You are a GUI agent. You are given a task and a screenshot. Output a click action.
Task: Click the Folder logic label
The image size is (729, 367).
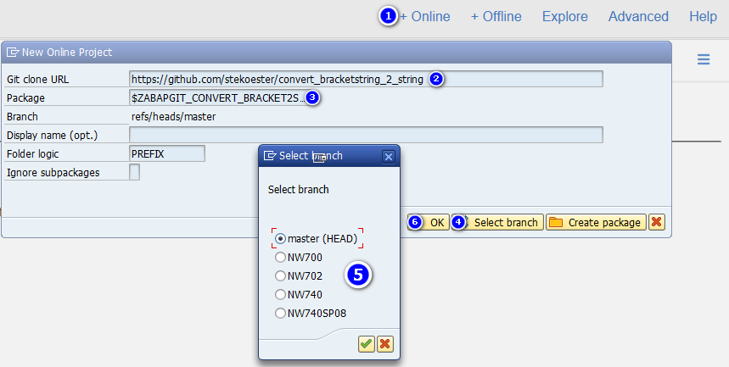[32, 153]
